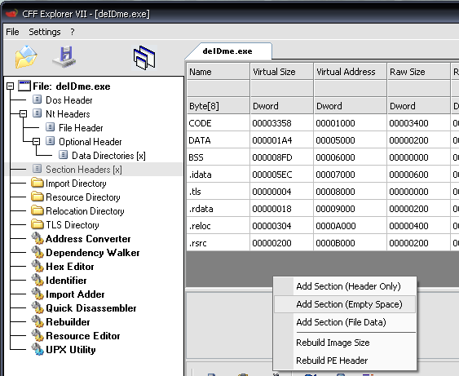The width and height of the screenshot is (459, 376).
Task: Launch the Dependency Walker tool
Action: click(92, 253)
